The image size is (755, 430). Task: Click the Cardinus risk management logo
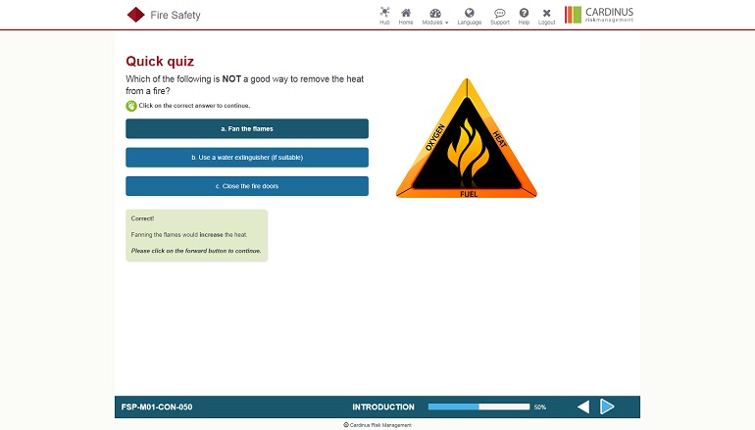[x=599, y=15]
